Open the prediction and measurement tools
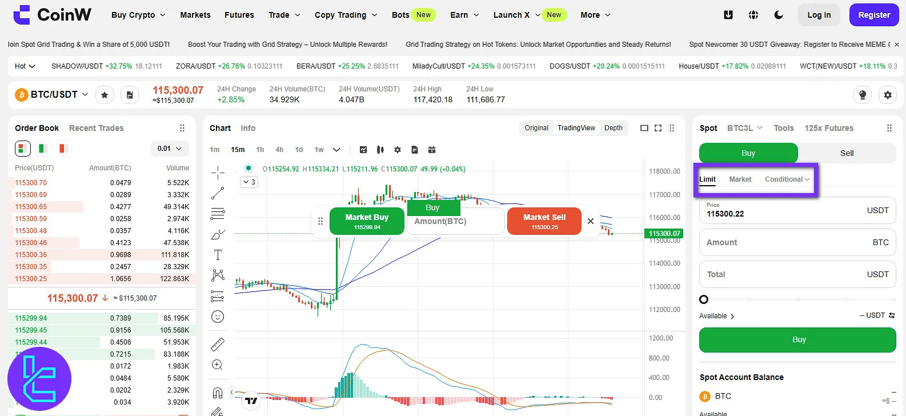The image size is (906, 416). pos(218,296)
